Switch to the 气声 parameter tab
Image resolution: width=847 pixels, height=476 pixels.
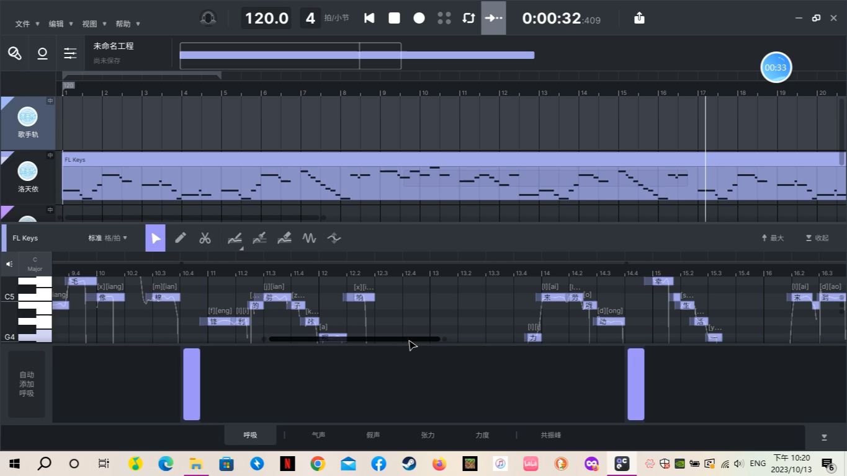pos(318,435)
